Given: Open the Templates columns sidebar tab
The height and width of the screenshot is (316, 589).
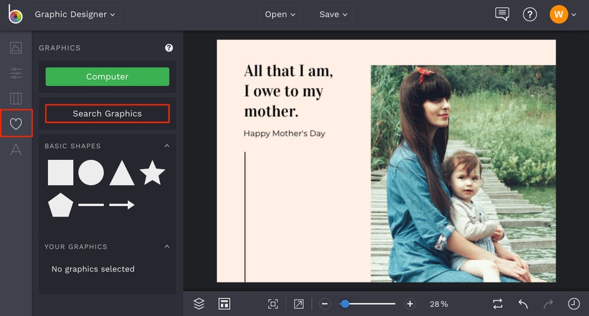Looking at the screenshot, I should point(16,99).
